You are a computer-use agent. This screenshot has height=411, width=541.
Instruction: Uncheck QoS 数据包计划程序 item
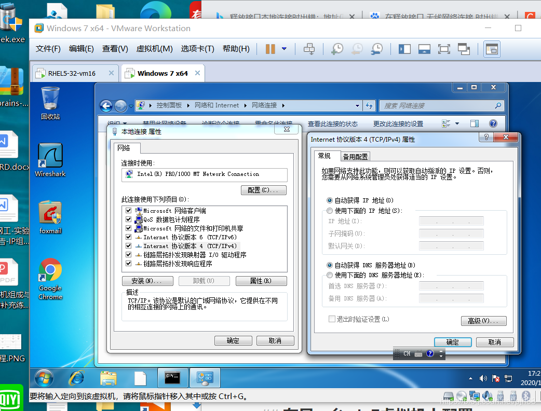129,220
